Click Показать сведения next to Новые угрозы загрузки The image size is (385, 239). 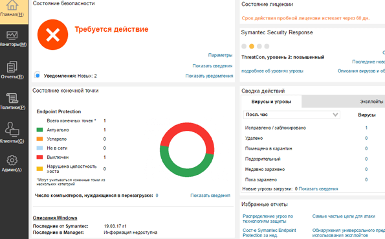coord(318,189)
